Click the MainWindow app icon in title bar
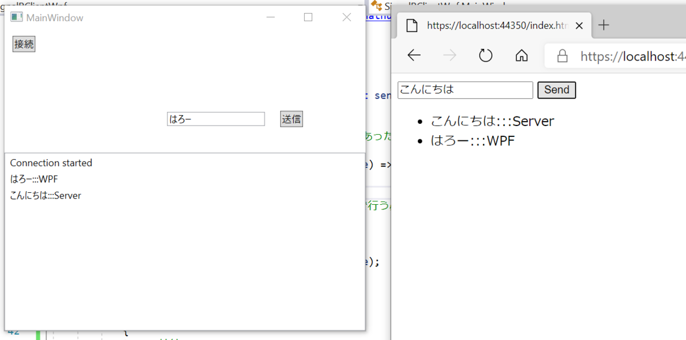The image size is (686, 340). (x=16, y=17)
